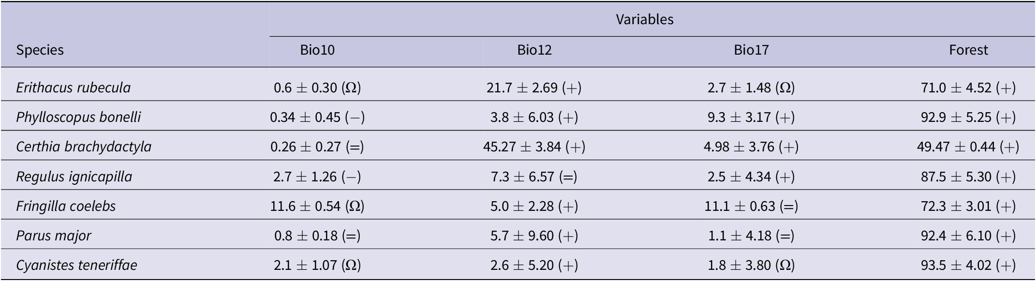
Task: Click the Bio12 column header
Action: (x=534, y=50)
